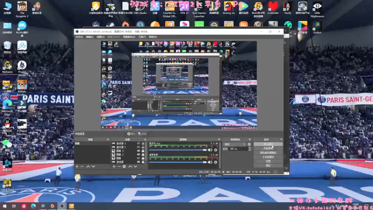The image size is (373, 210).
Task: Add a new scene with plus icon
Action: click(x=77, y=167)
